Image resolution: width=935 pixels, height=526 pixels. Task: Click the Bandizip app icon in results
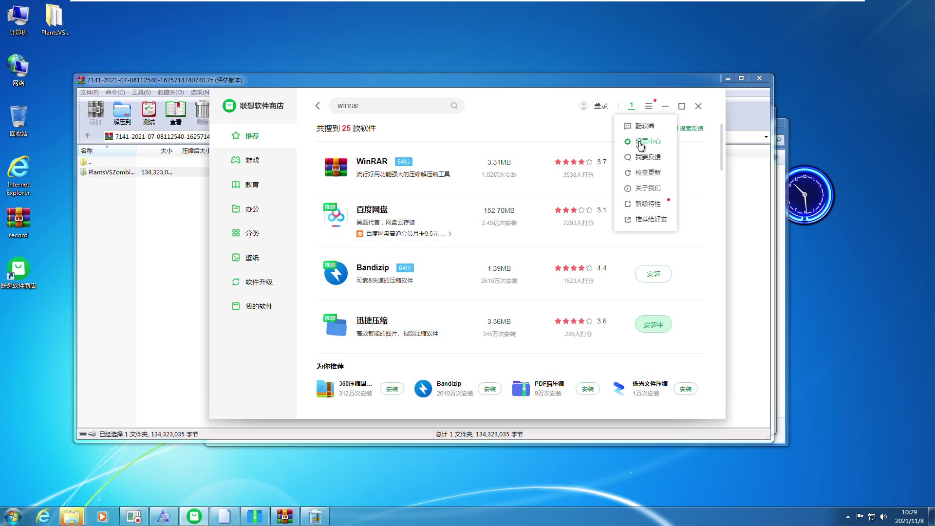point(336,273)
